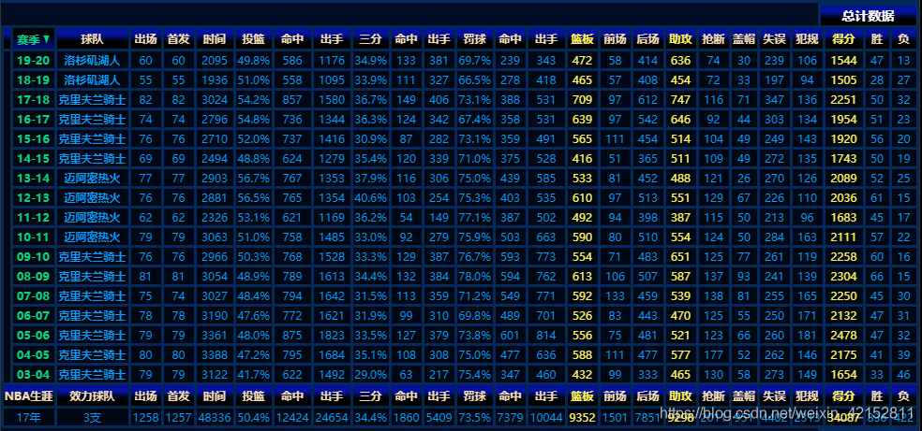Screen dimensions: 922x431
Task: Select the career 12424 made shots cell
Action: pos(292,418)
